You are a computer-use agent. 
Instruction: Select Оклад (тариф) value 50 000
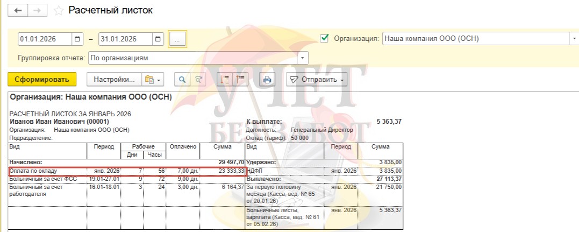(299, 138)
